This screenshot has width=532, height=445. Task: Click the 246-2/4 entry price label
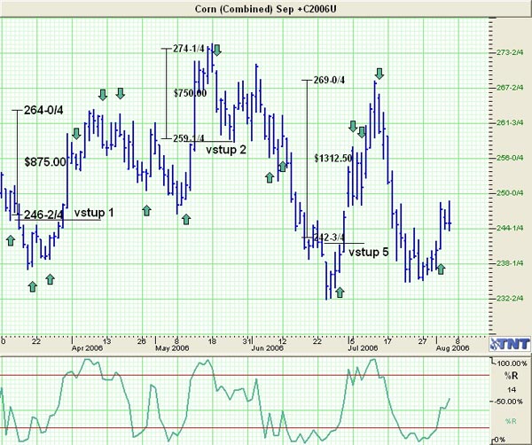click(43, 215)
